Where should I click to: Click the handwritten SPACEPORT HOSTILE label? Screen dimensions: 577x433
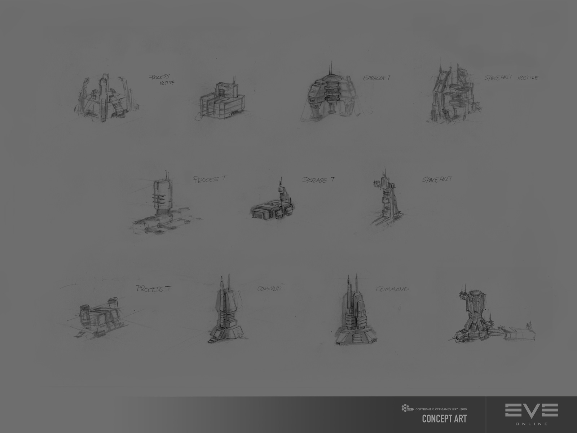coord(511,77)
